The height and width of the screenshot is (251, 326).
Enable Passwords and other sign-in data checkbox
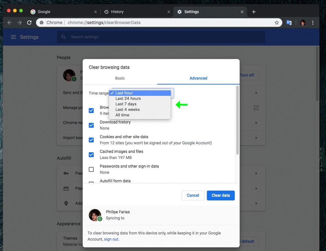coord(91,169)
